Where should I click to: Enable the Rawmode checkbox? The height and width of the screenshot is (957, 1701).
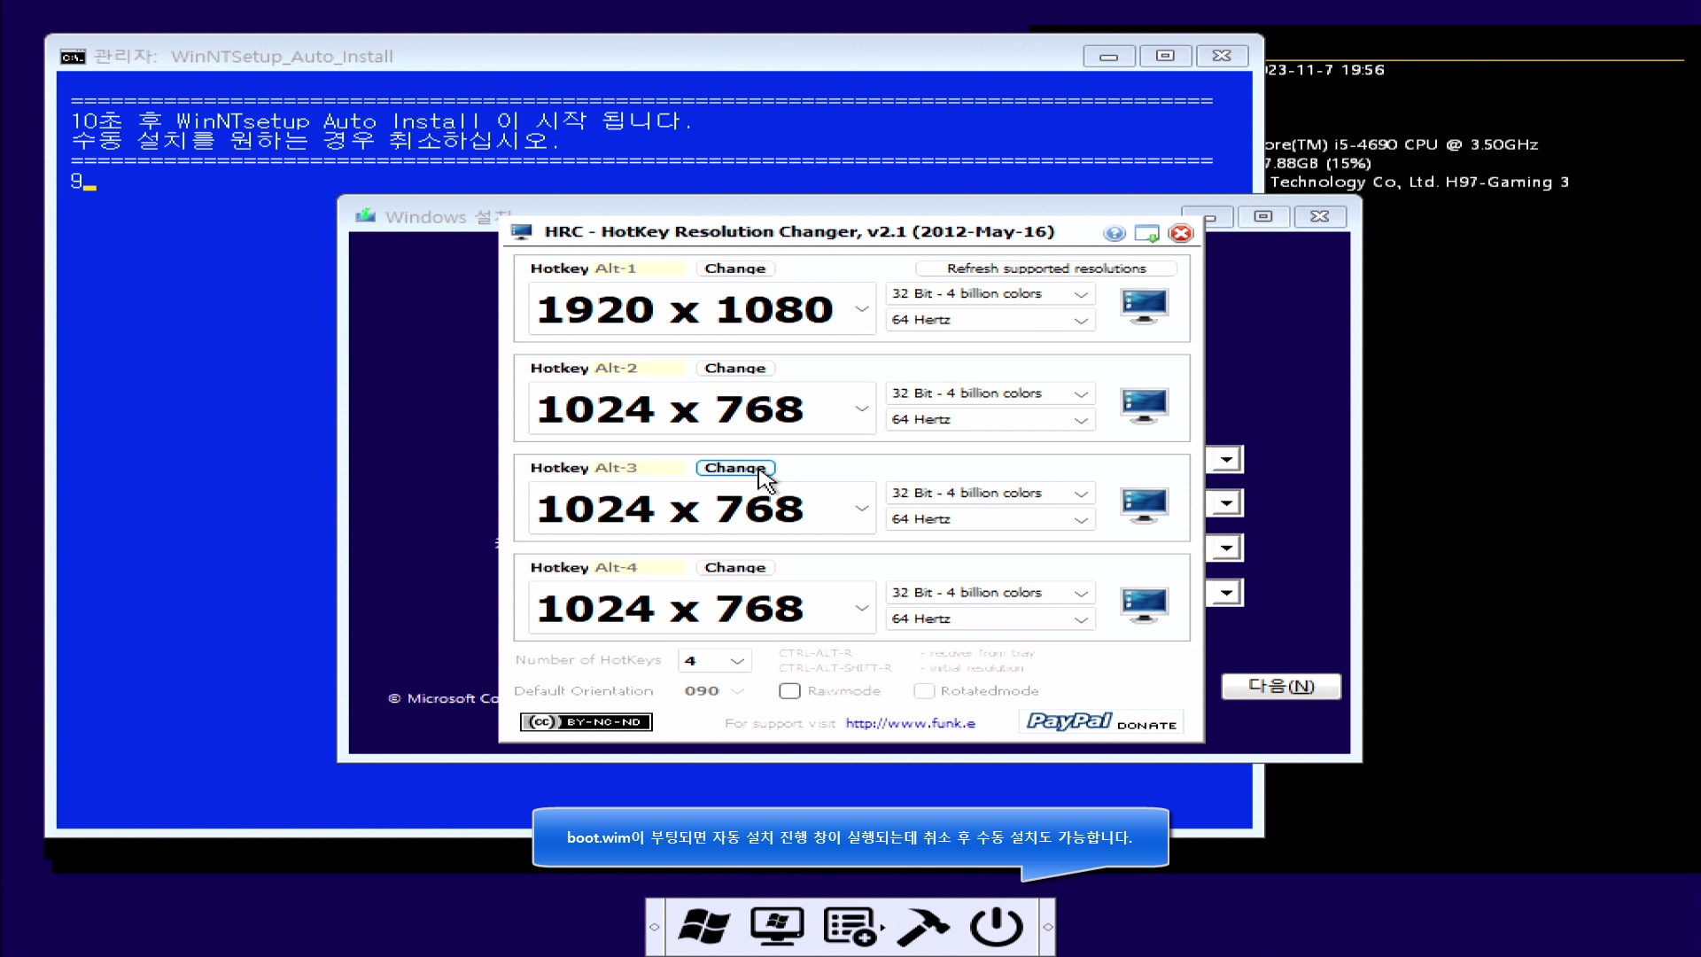point(790,691)
